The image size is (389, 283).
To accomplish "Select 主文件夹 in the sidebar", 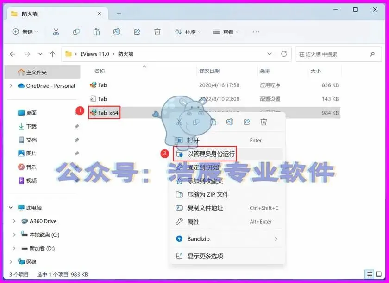I will (43, 72).
